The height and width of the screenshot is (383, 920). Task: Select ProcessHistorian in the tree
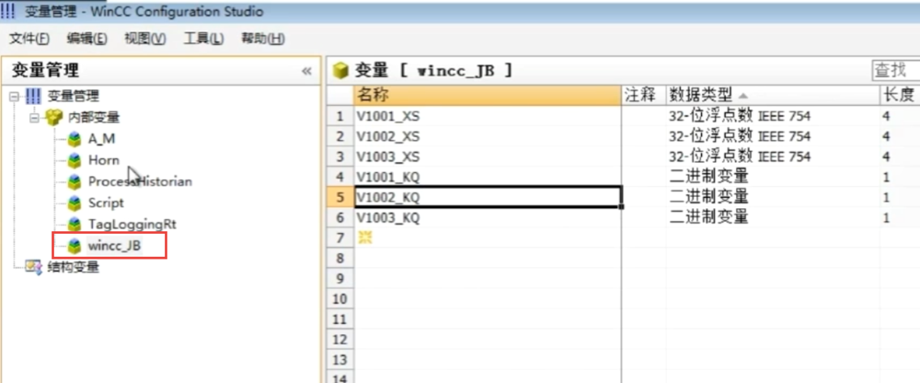[x=140, y=181]
